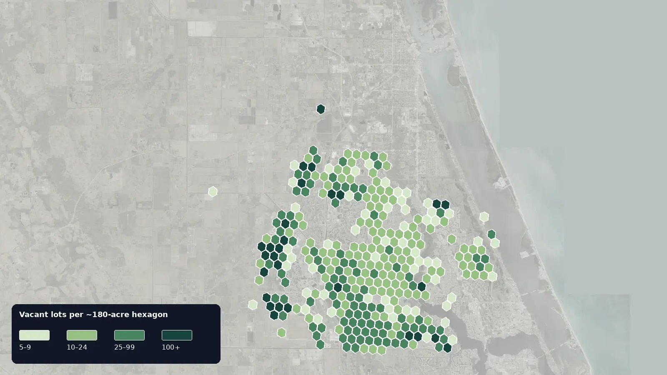Click the 100+ legend color swatch

coord(177,335)
